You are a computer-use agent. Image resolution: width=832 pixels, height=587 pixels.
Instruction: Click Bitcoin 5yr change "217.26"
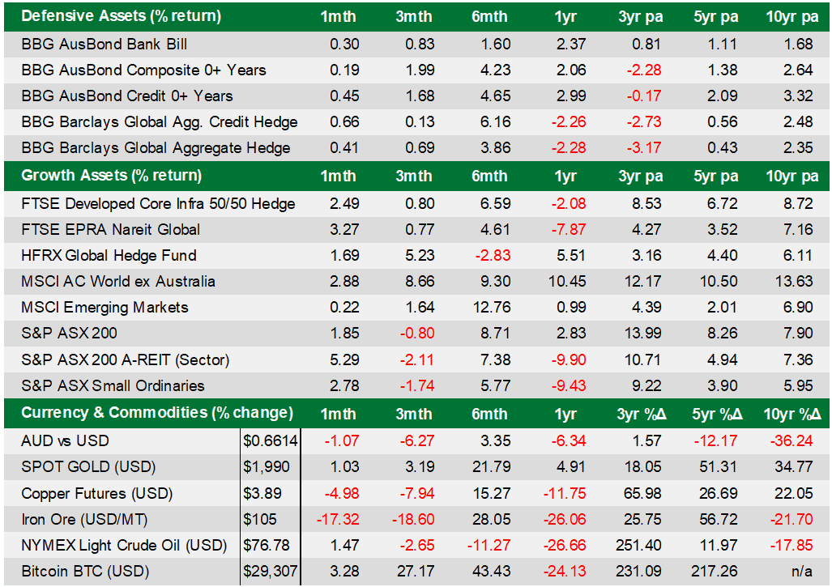(x=715, y=572)
